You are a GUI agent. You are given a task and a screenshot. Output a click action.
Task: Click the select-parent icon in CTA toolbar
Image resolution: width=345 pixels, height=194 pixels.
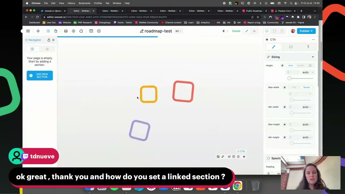tap(218, 157)
